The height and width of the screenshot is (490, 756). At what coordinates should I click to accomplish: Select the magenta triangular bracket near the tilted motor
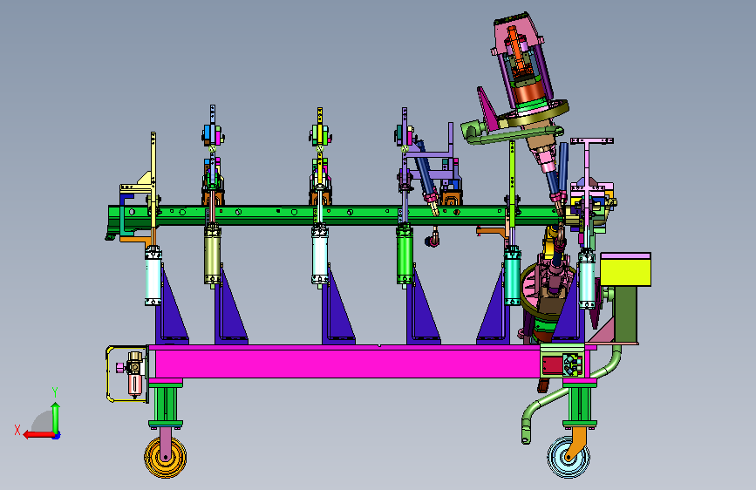(x=487, y=108)
